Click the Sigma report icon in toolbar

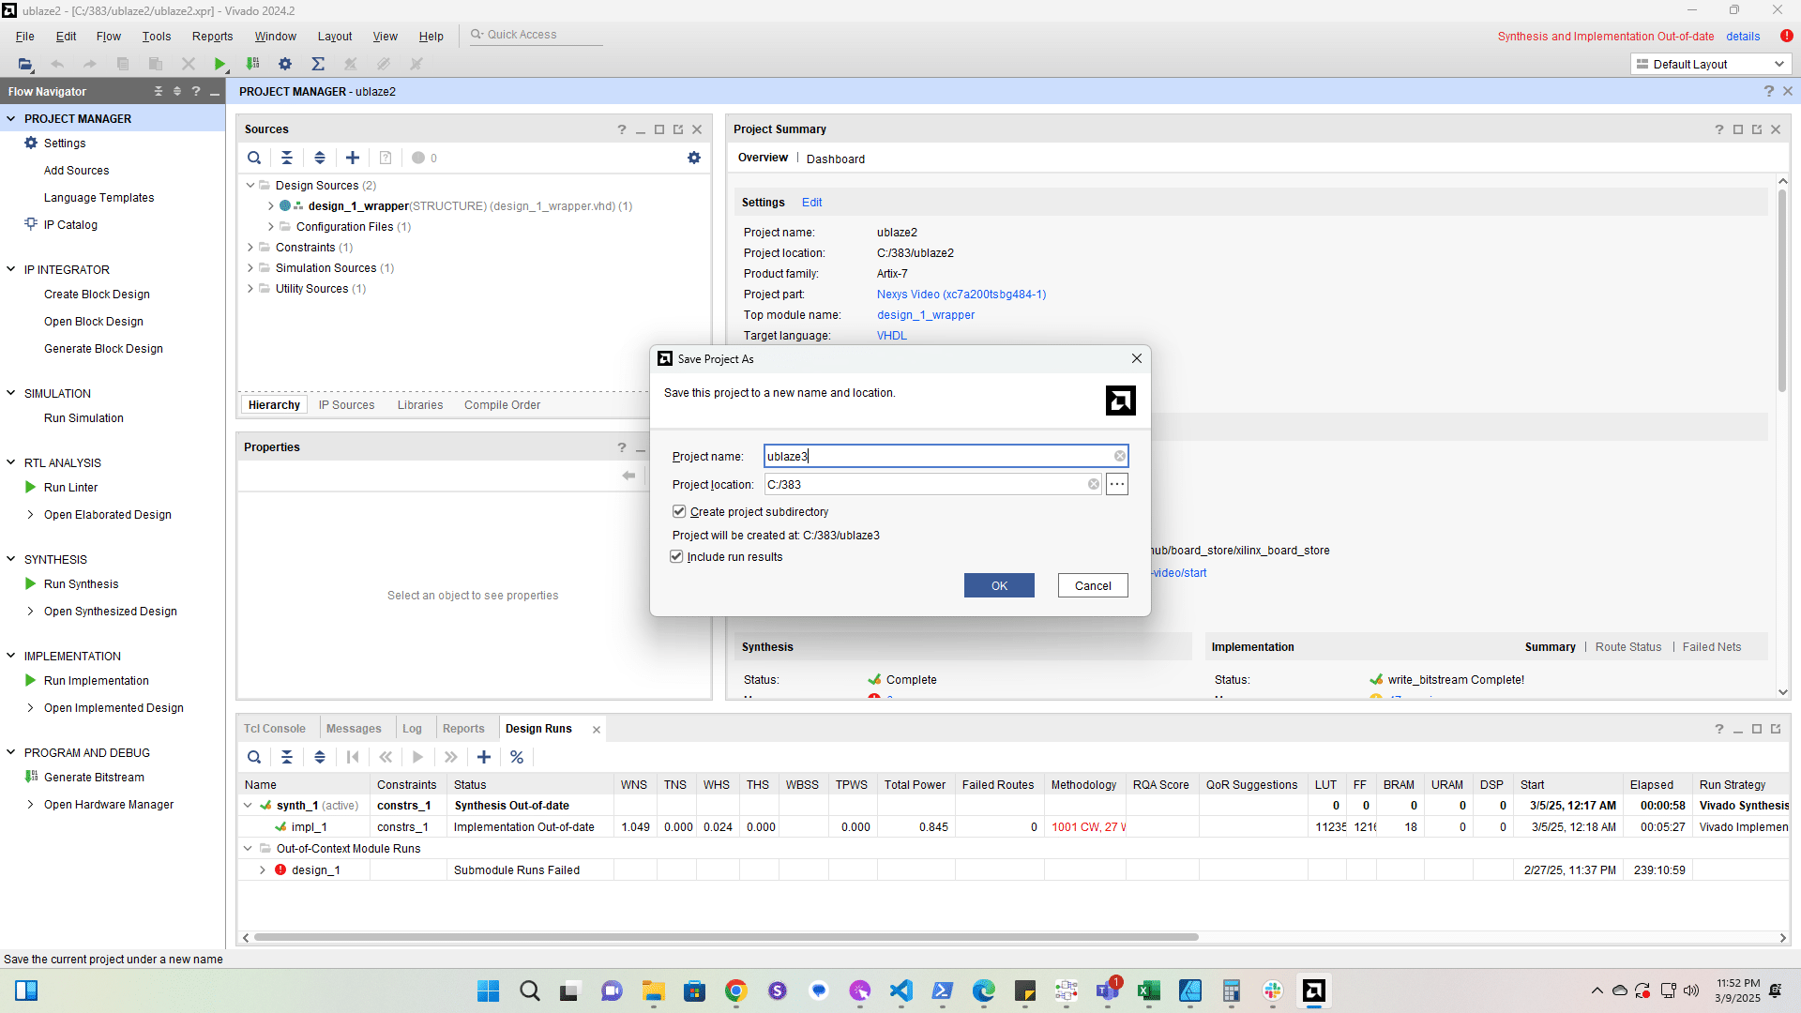coord(318,64)
